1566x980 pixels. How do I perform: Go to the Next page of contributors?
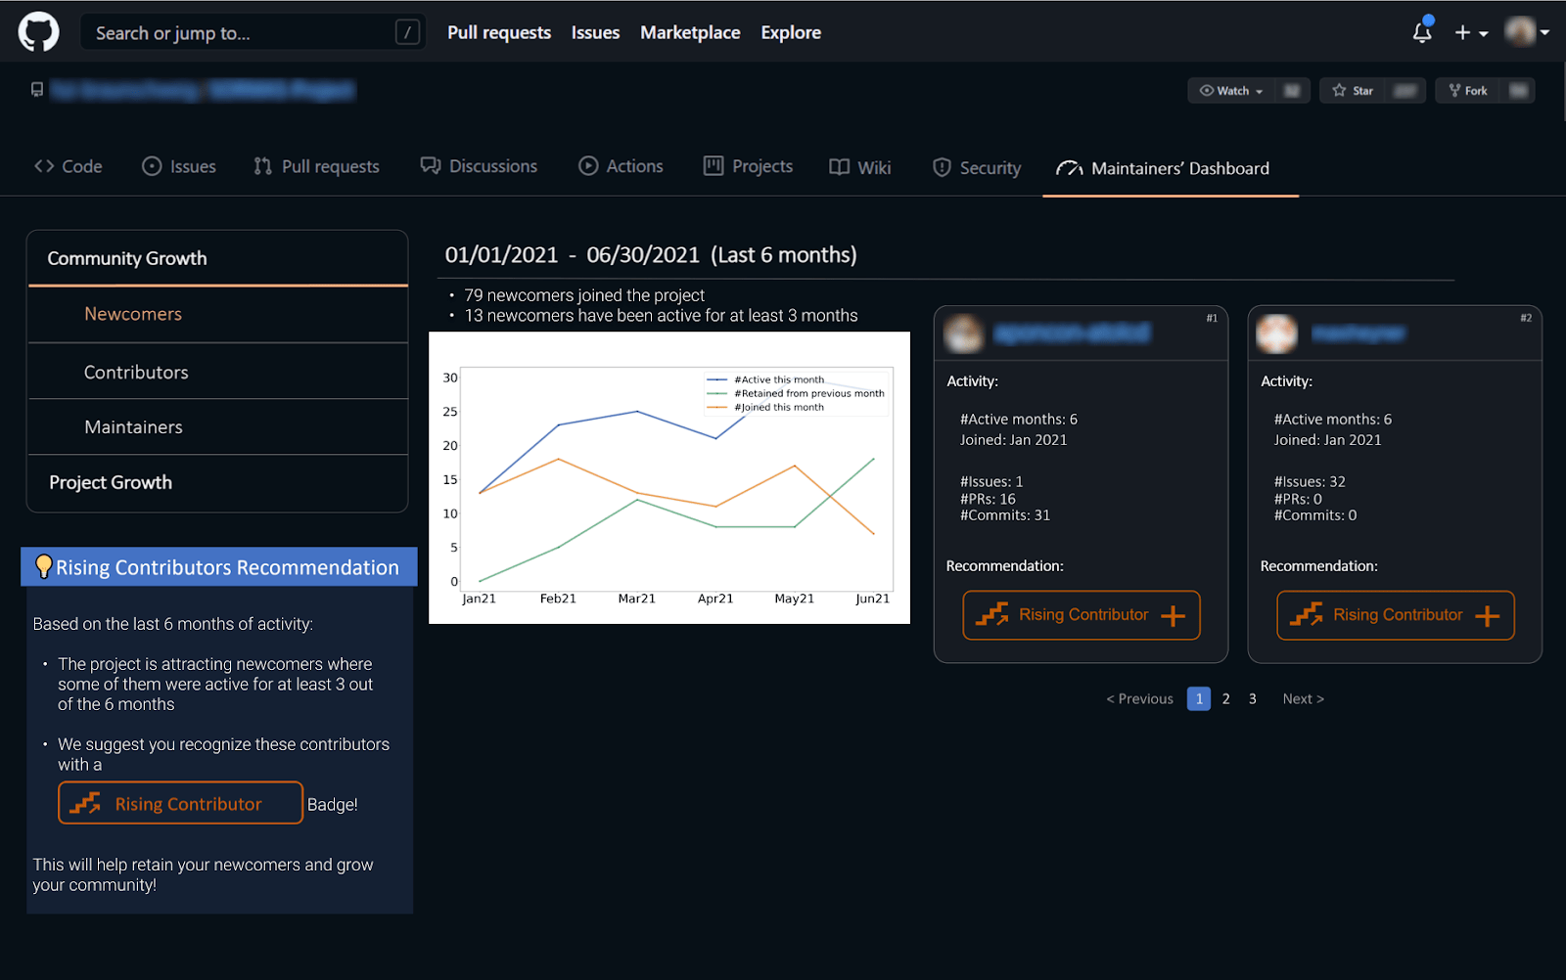pos(1303,698)
